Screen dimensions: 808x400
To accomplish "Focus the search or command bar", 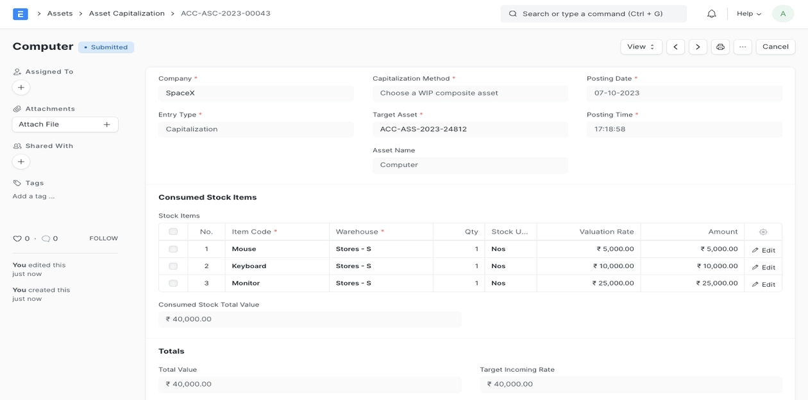I will [x=593, y=13].
